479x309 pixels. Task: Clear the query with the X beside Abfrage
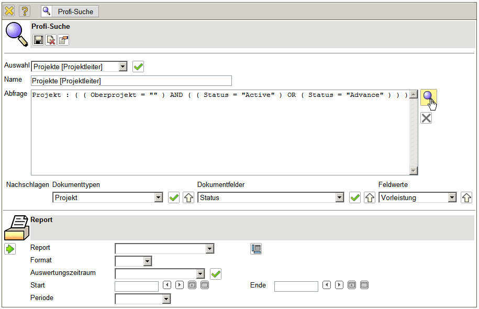[426, 118]
